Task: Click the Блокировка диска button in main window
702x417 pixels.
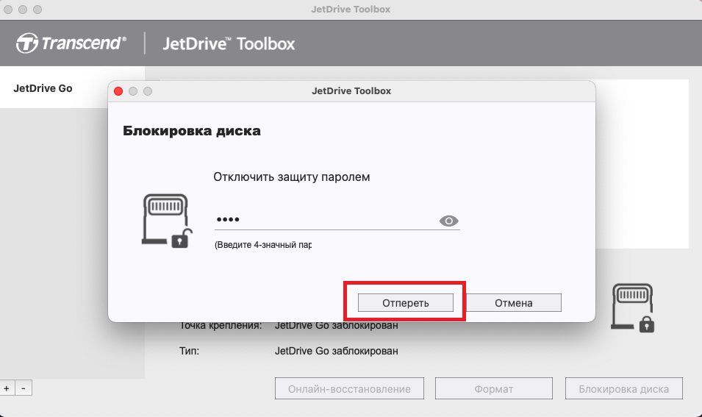Action: 623,389
